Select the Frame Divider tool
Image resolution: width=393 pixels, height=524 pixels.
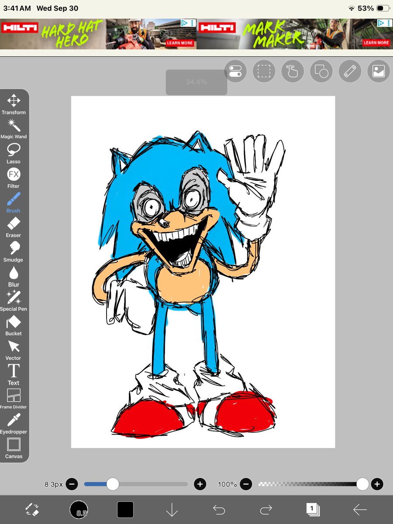point(14,399)
